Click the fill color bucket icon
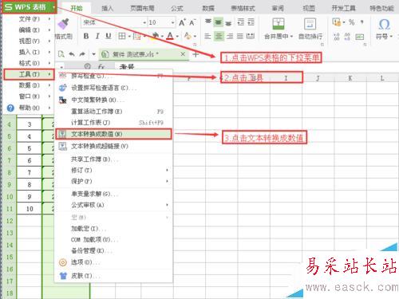 click(156, 36)
